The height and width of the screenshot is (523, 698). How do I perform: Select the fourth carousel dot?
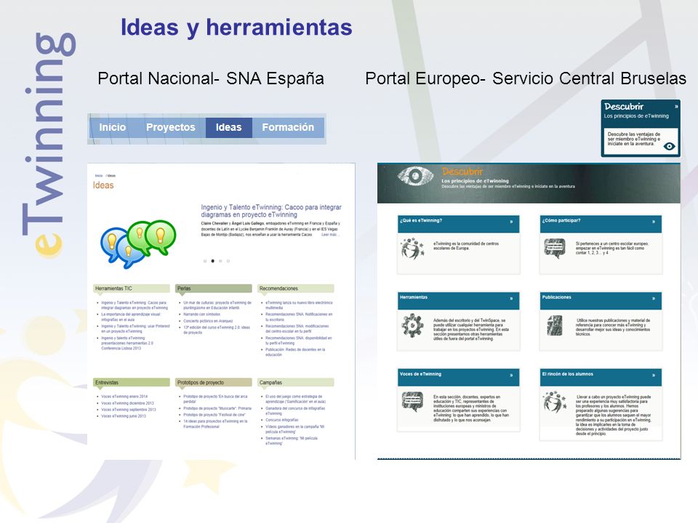pos(228,261)
